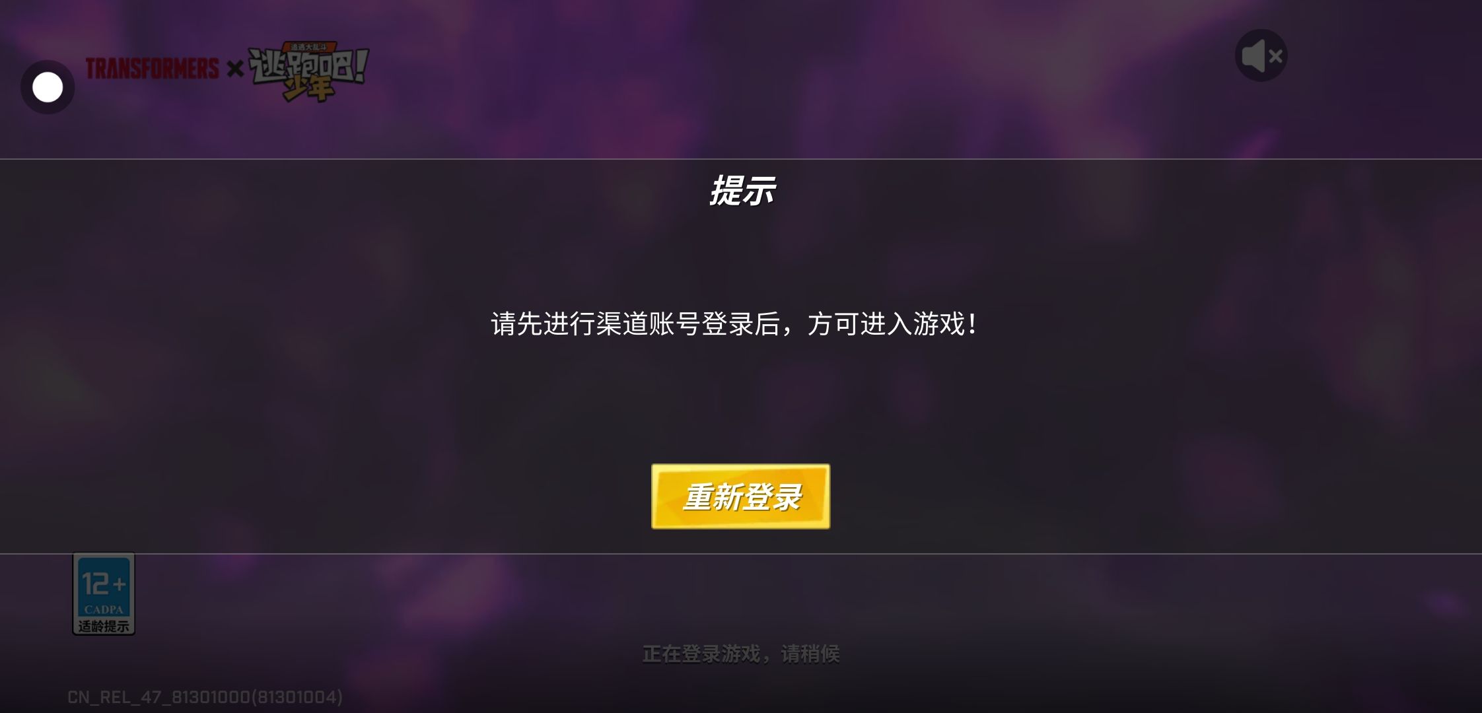Image resolution: width=1482 pixels, height=713 pixels.
Task: Click the yellow 重新登录 button
Action: click(740, 496)
